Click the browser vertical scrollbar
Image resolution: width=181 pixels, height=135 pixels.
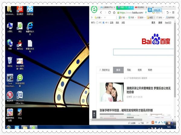point(175,60)
